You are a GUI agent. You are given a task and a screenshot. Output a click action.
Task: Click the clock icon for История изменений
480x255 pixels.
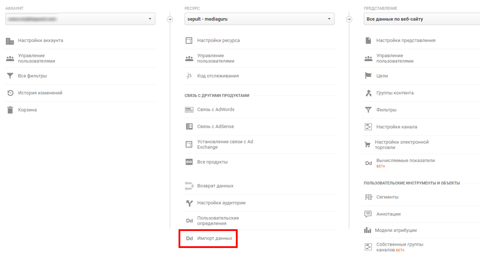click(x=10, y=93)
